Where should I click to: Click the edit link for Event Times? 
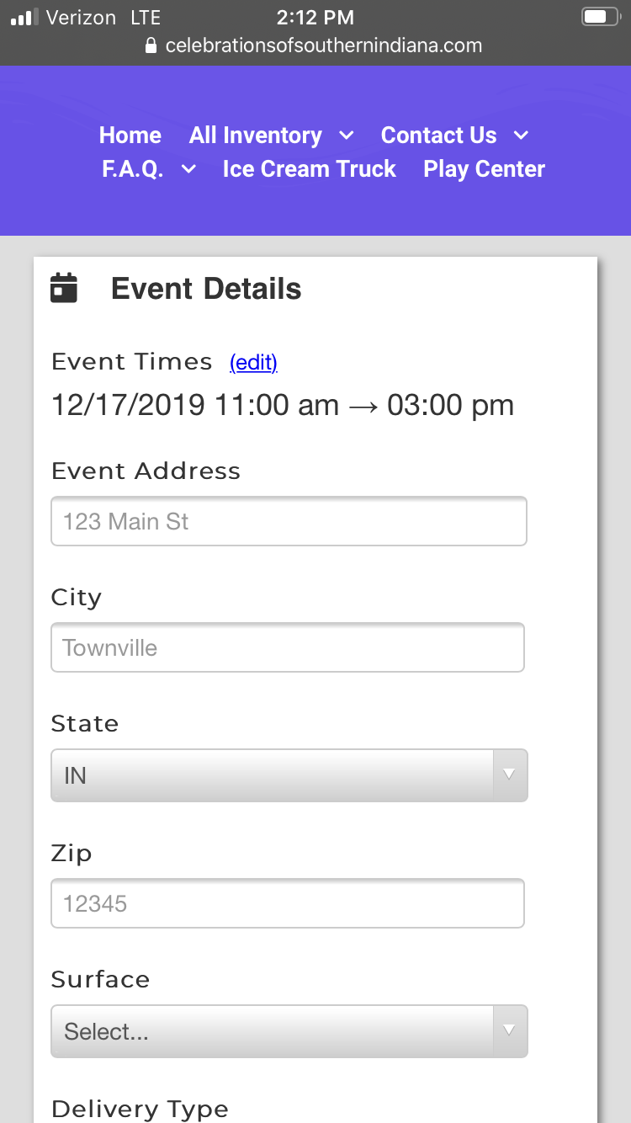253,362
